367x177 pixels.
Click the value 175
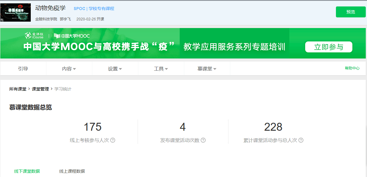[93, 127]
